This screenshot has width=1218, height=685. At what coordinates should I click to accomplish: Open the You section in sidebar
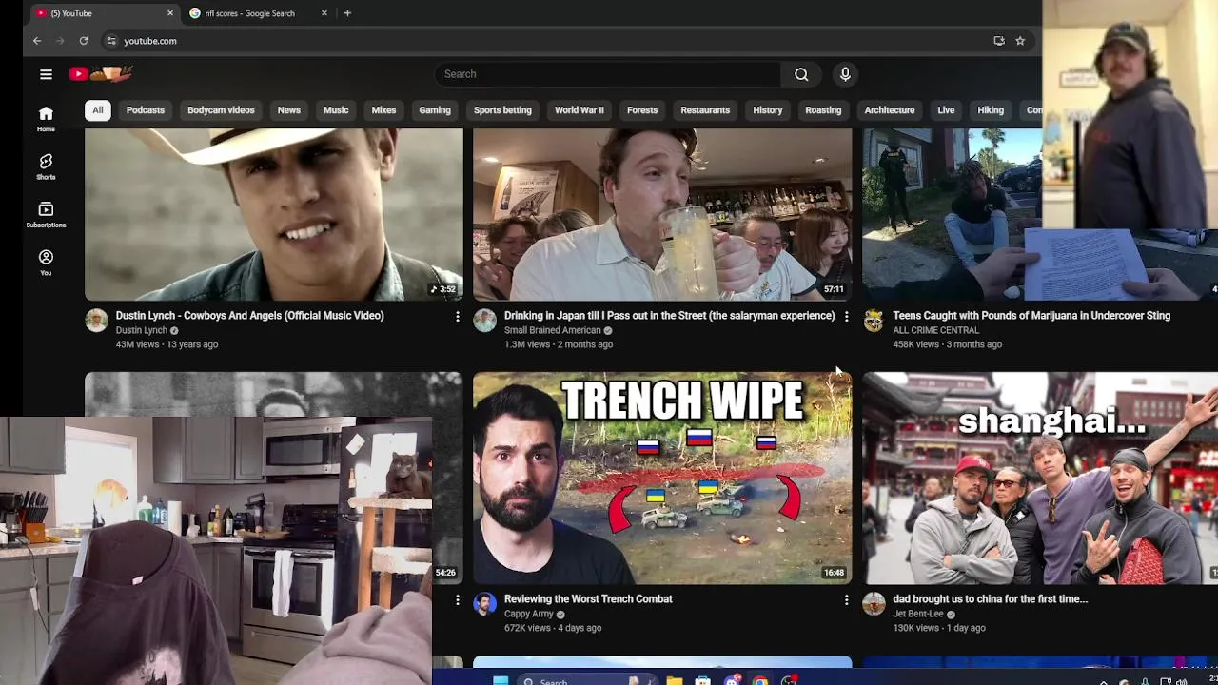tap(46, 263)
